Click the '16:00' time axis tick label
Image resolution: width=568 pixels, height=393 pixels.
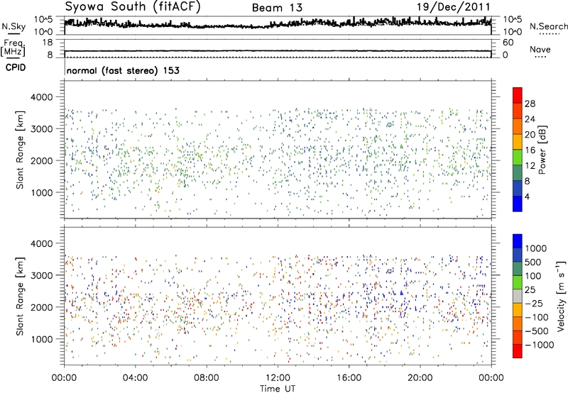[x=349, y=378]
